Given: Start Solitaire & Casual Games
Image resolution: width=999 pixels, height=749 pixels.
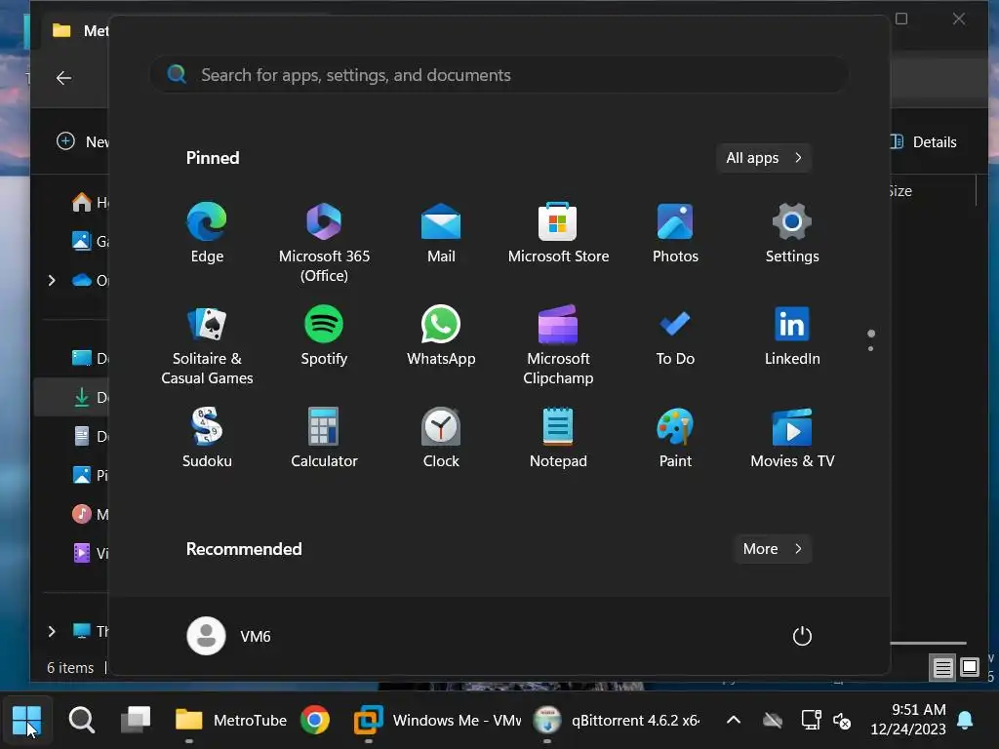Looking at the screenshot, I should tap(207, 344).
